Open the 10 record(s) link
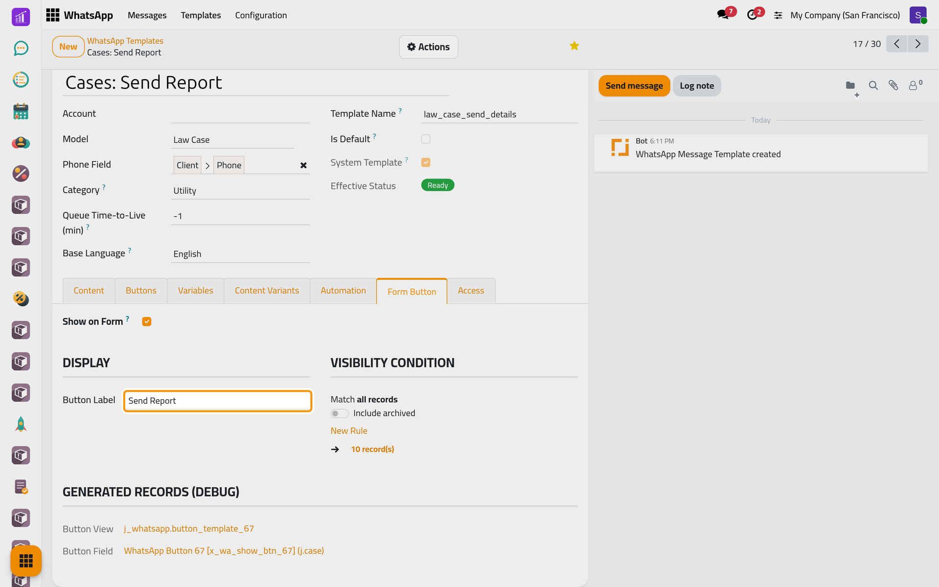 (x=372, y=449)
